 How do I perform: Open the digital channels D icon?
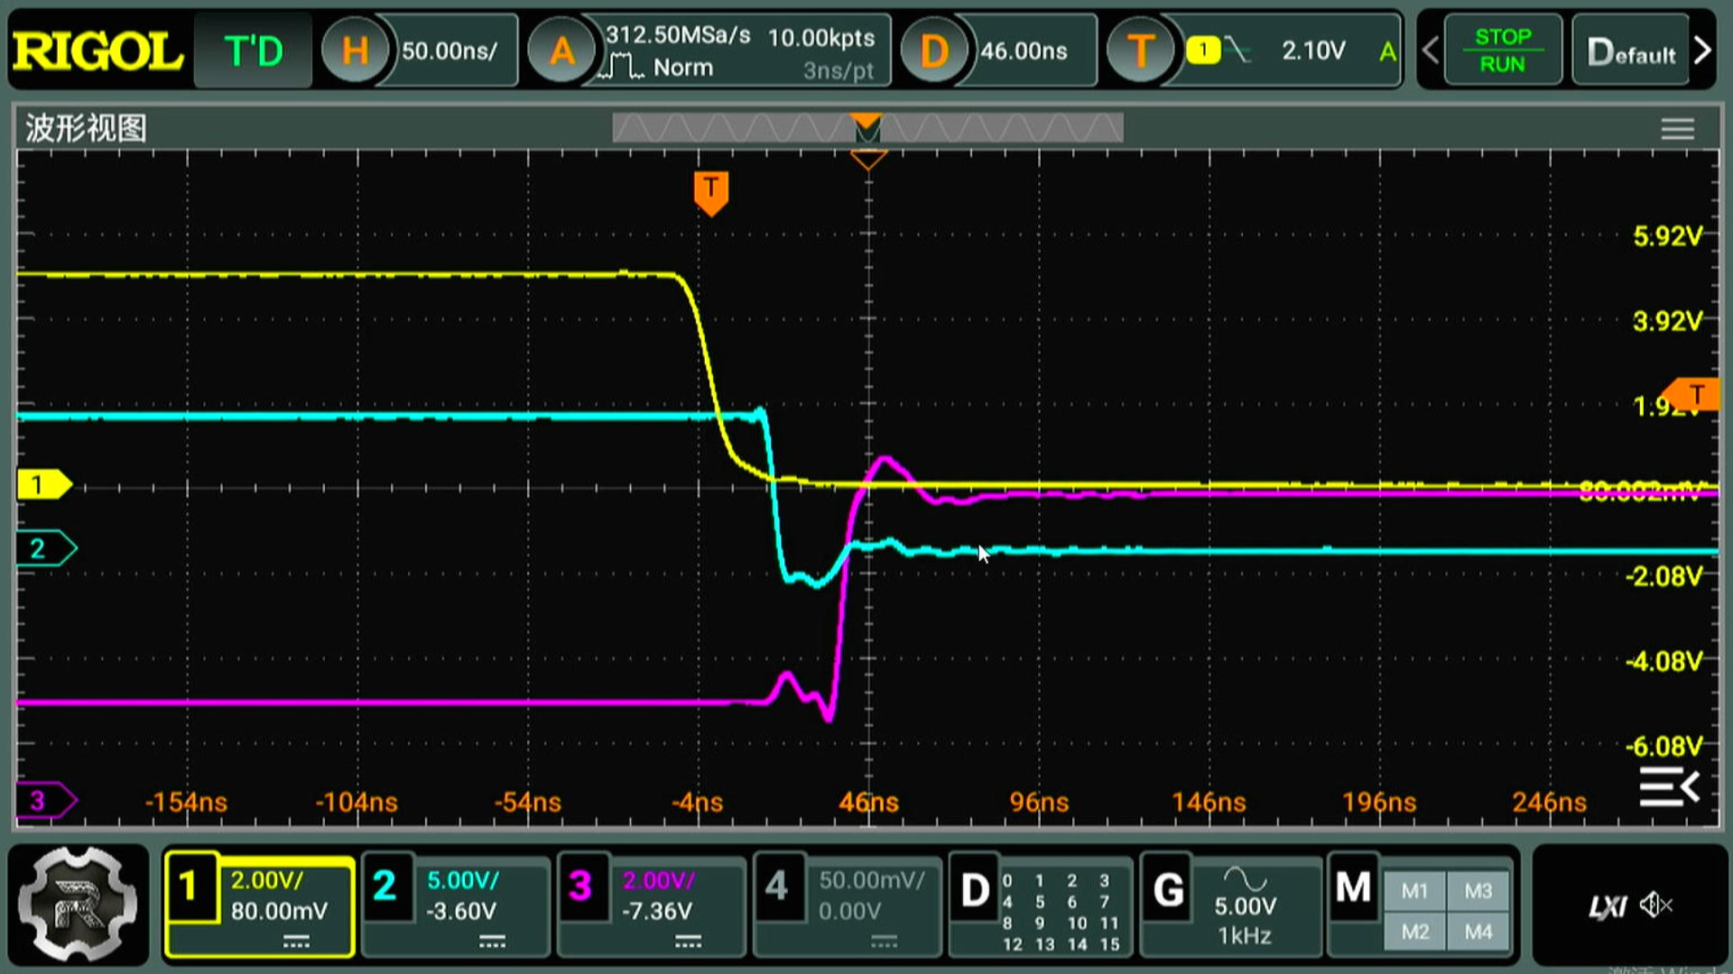pos(975,891)
